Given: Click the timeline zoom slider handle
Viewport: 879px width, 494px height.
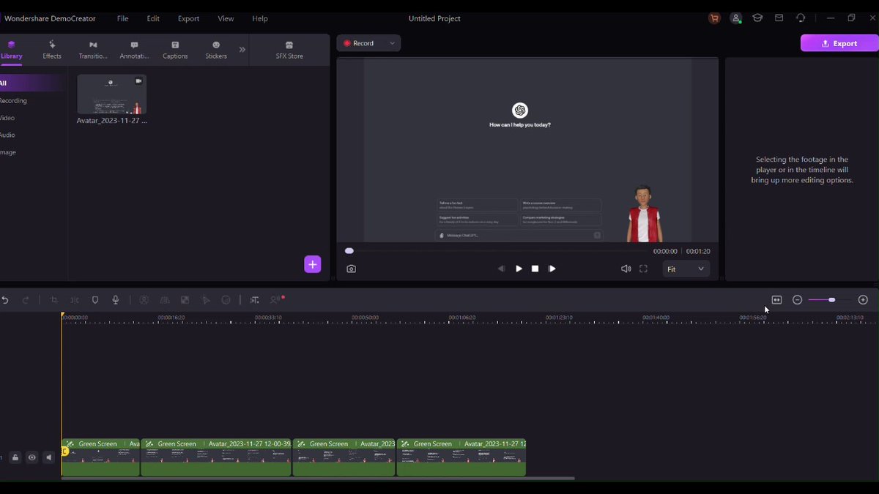Looking at the screenshot, I should tap(831, 300).
